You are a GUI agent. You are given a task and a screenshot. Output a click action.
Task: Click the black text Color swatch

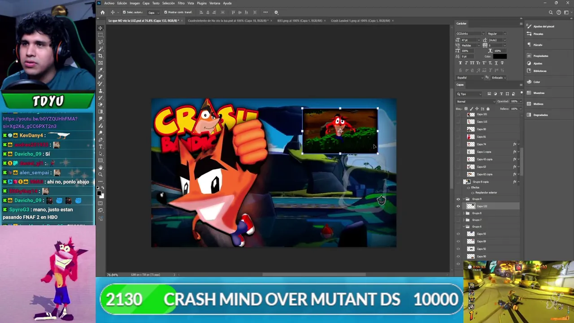pos(500,57)
